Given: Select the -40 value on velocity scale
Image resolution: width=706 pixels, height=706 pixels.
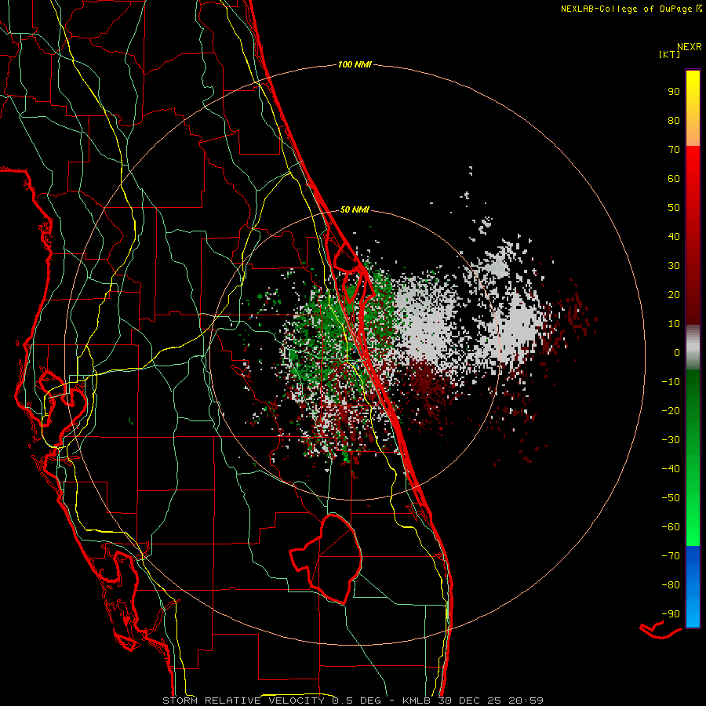Looking at the screenshot, I should 671,469.
